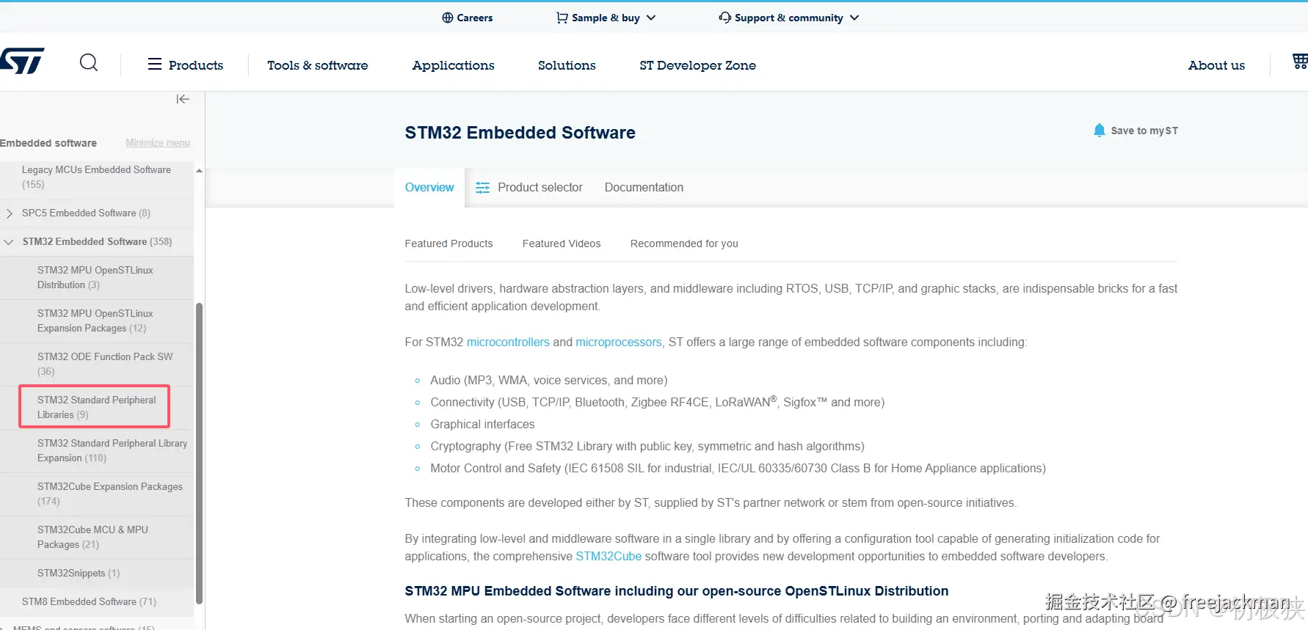This screenshot has width=1308, height=630.
Task: Switch to the Overview tab
Action: pos(429,188)
